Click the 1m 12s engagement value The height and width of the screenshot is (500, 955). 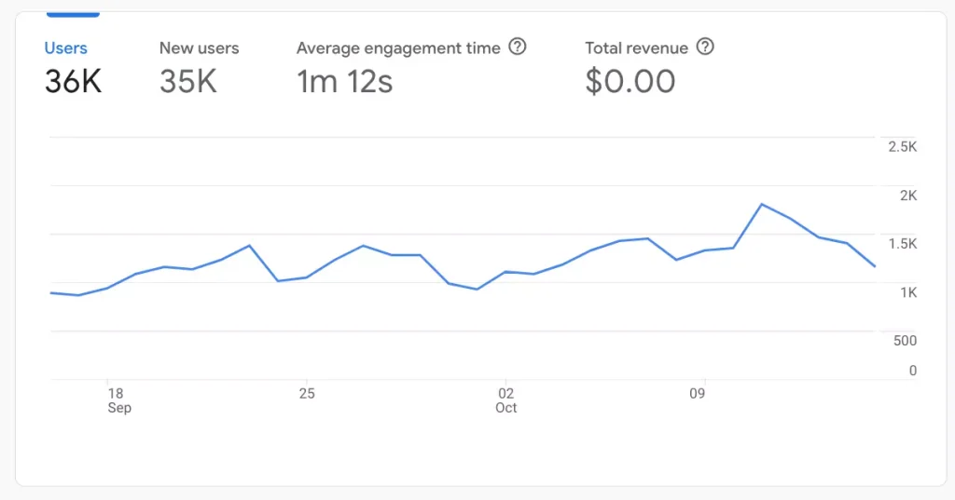click(345, 82)
